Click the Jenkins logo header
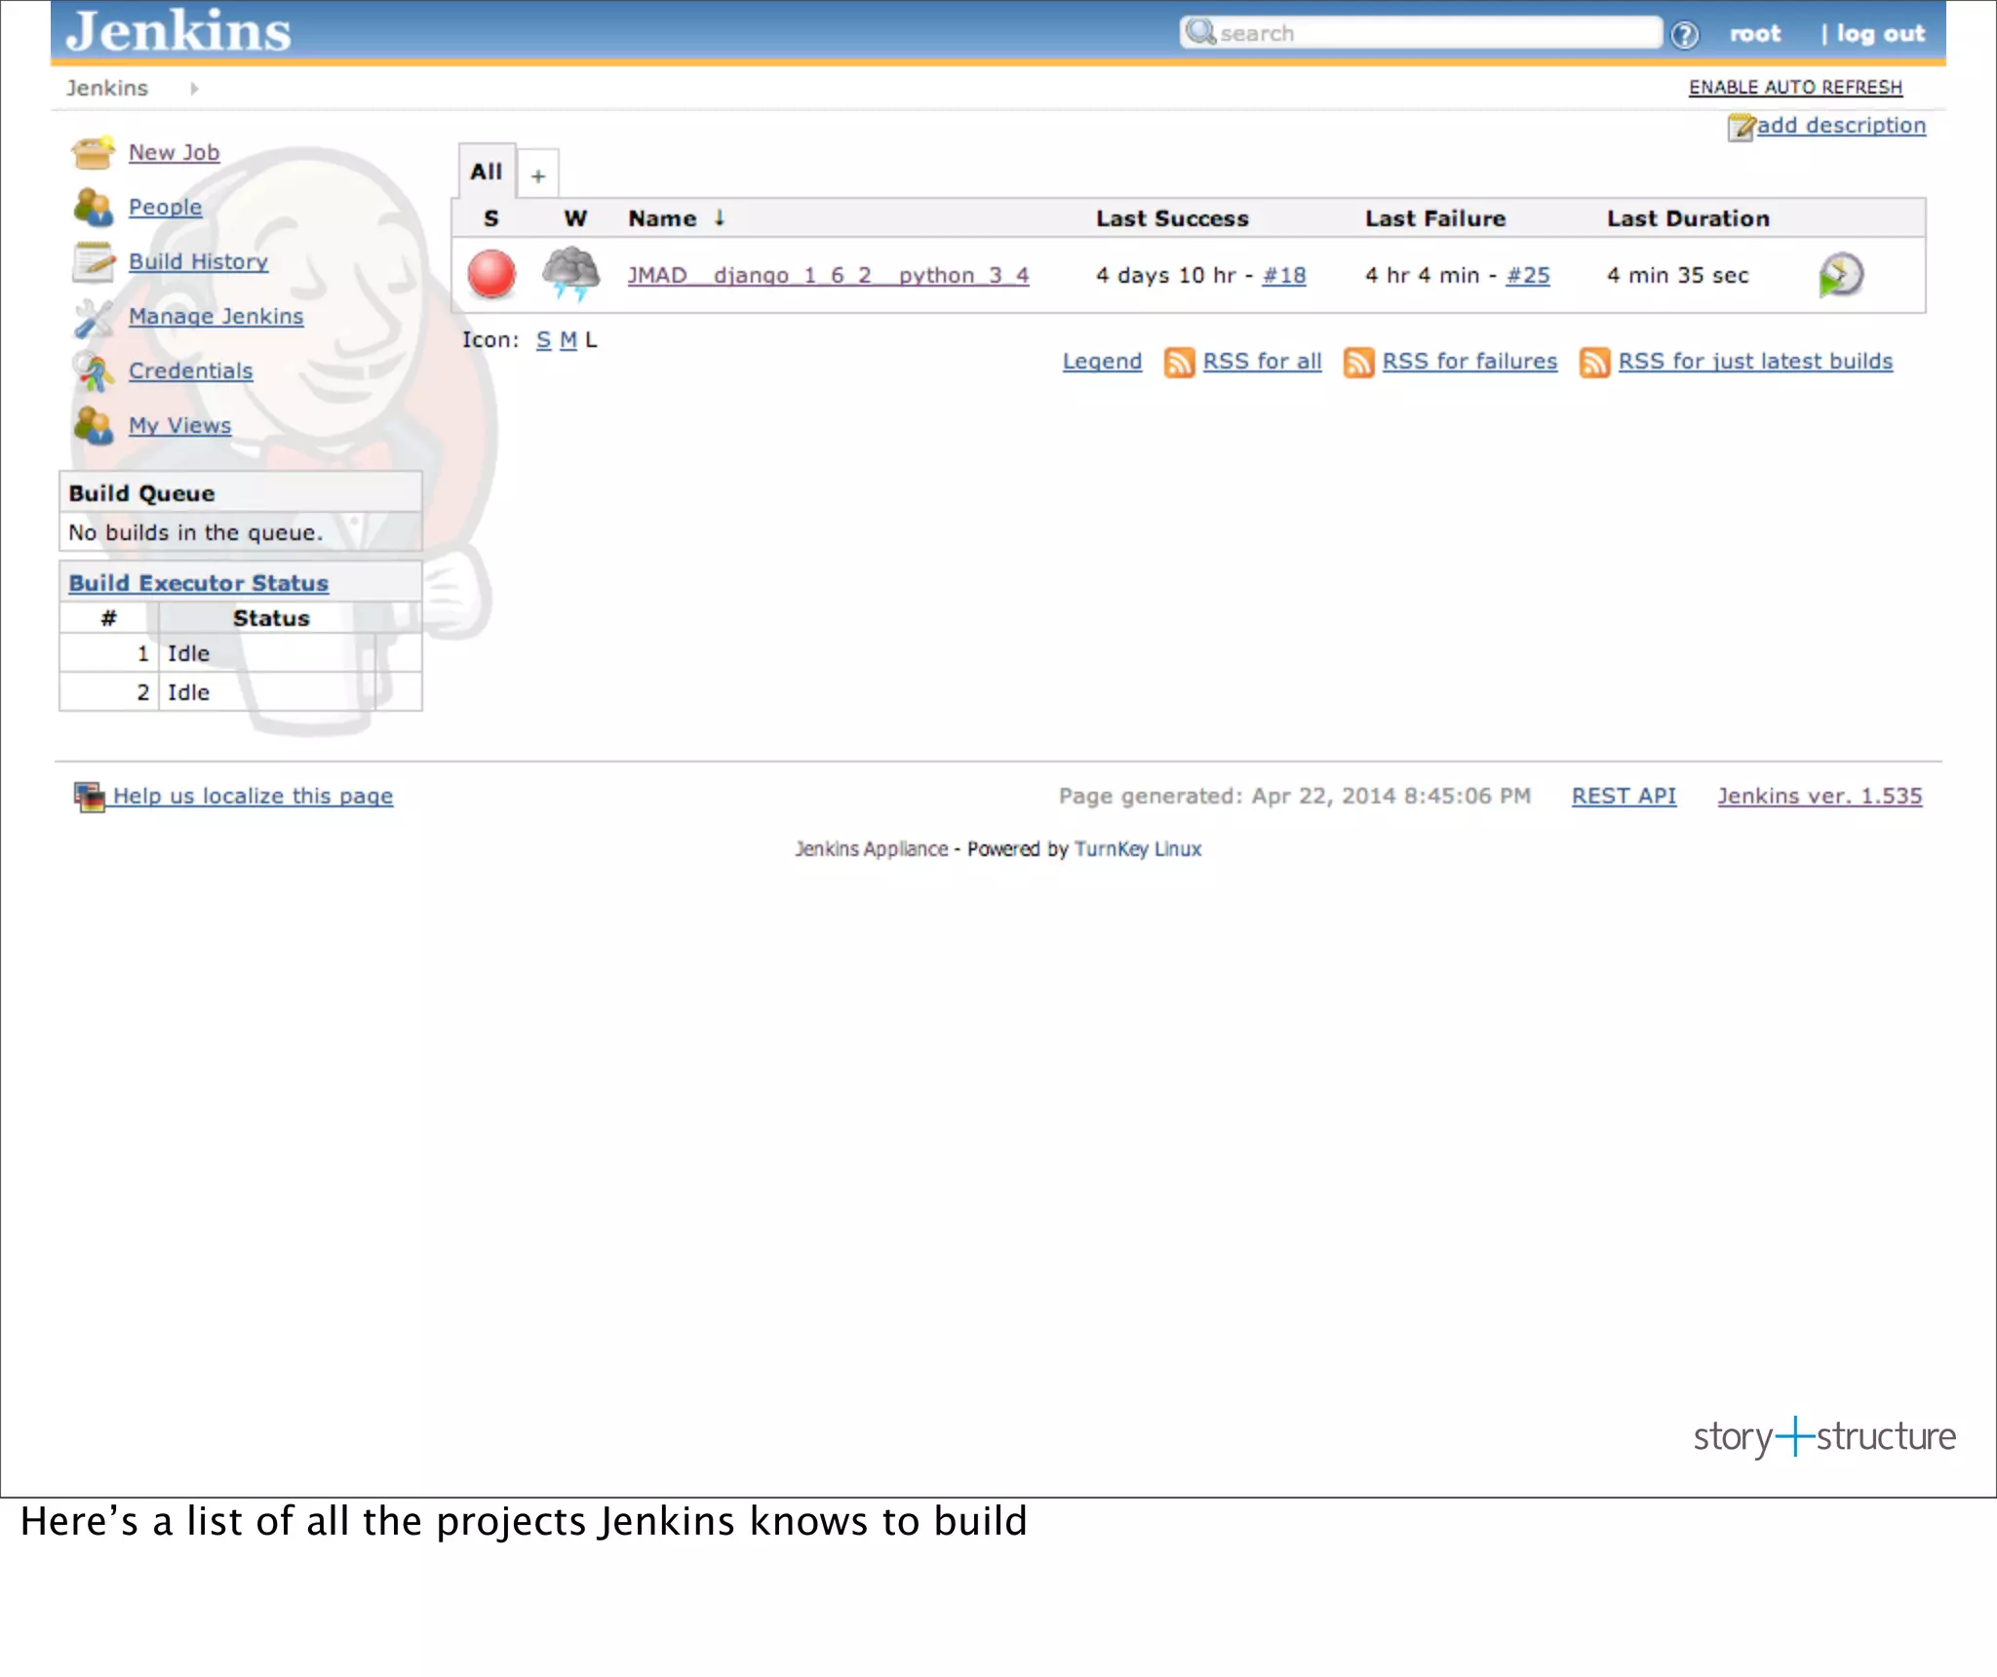Screen dimensions: 1997x1677 178,30
